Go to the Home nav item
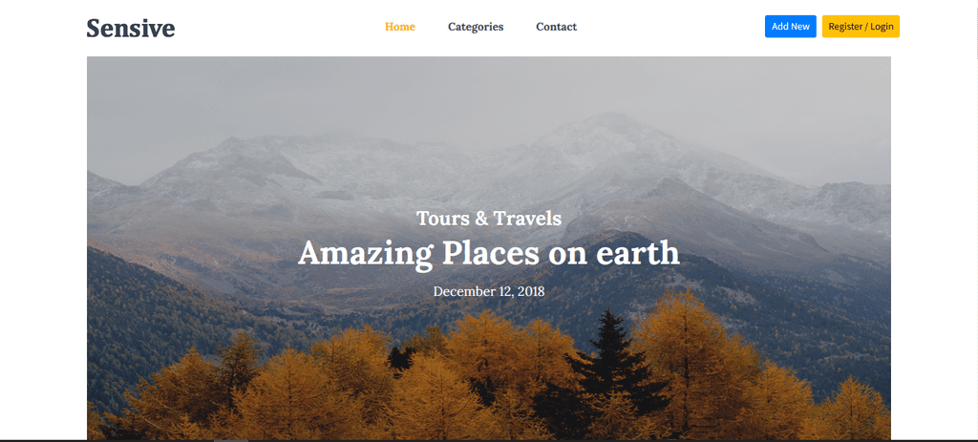 pos(400,27)
